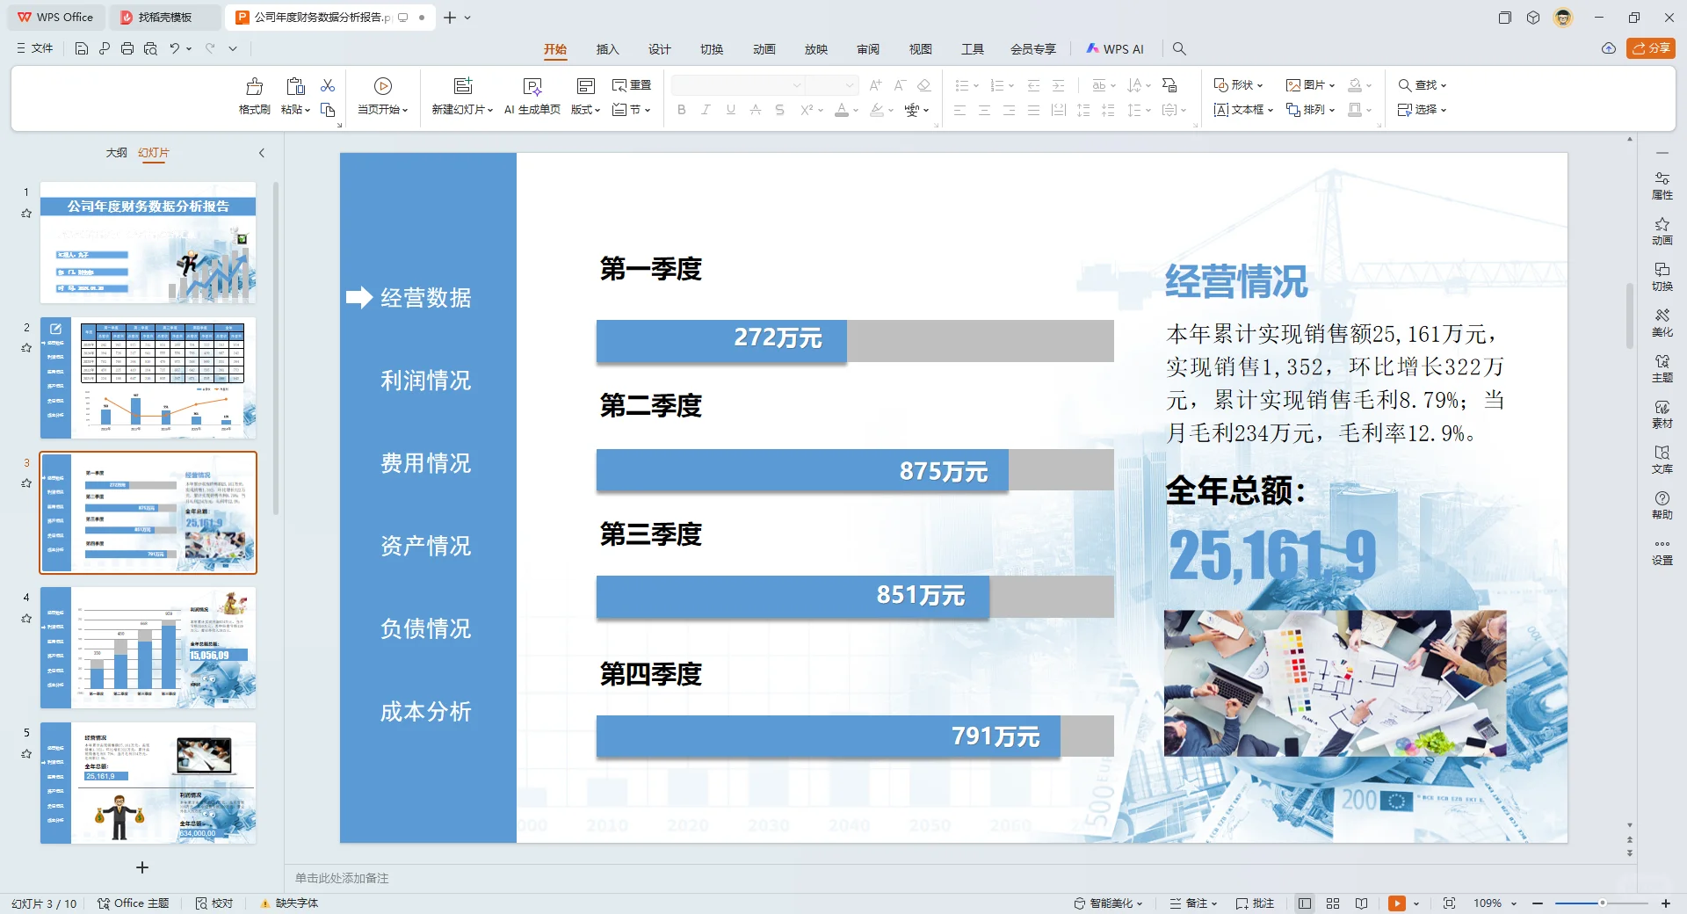This screenshot has width=1687, height=914.
Task: Adjust the zoom slider handle
Action: [1602, 903]
